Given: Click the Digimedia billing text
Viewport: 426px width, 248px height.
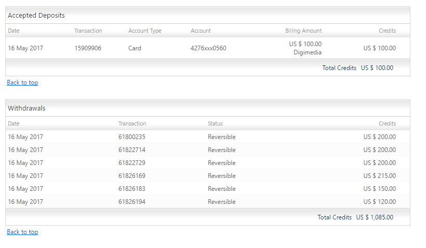Looking at the screenshot, I should 307,52.
